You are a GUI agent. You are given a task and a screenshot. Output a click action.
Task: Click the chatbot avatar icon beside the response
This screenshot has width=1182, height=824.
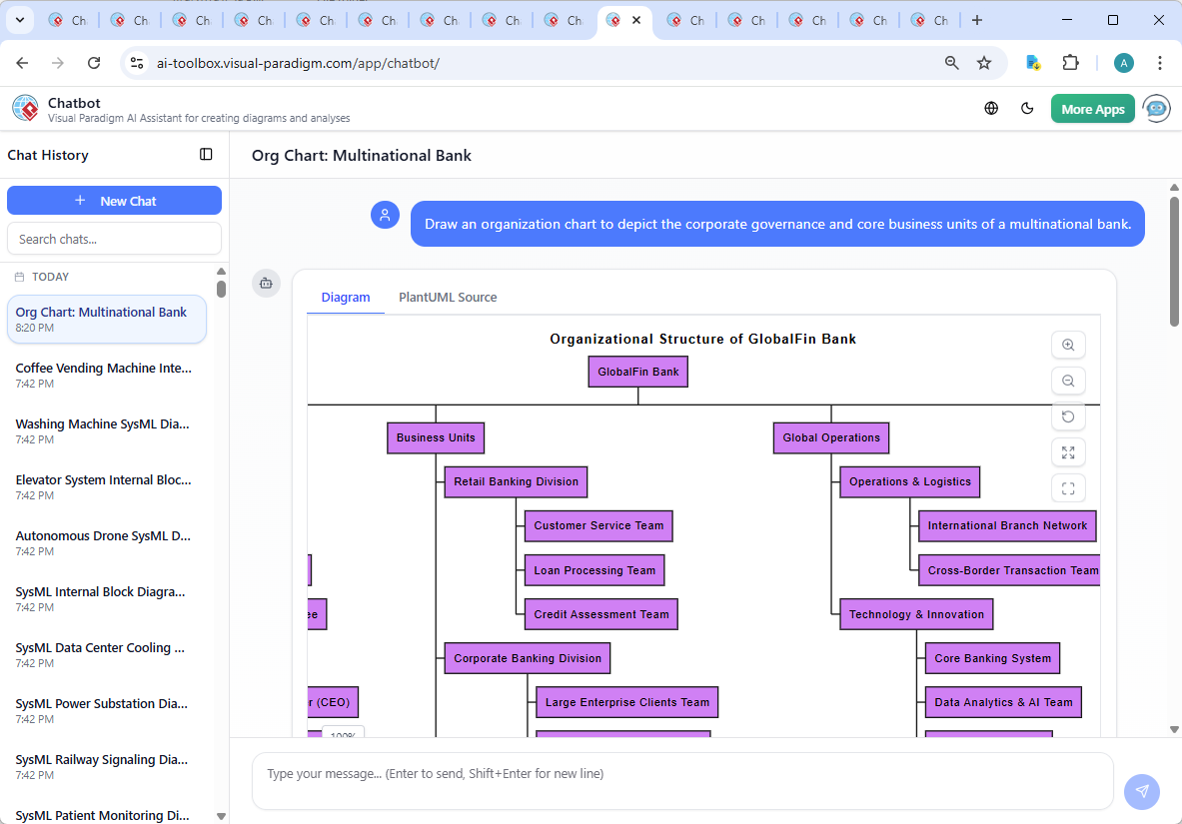click(x=266, y=283)
